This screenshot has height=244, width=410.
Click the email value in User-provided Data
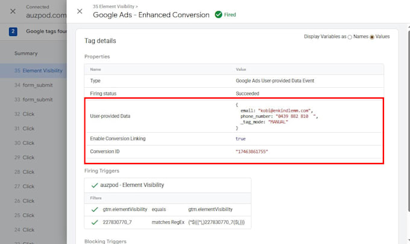coord(284,111)
